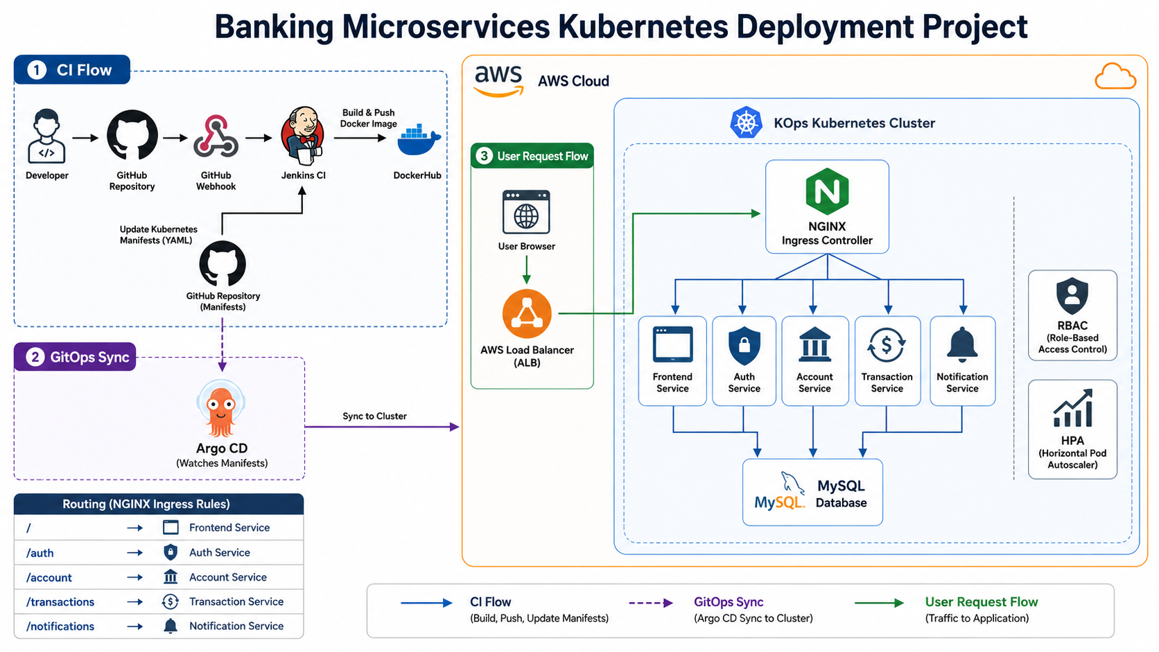Click the NGINX hexagon logo
This screenshot has width=1159, height=652.
tap(827, 191)
